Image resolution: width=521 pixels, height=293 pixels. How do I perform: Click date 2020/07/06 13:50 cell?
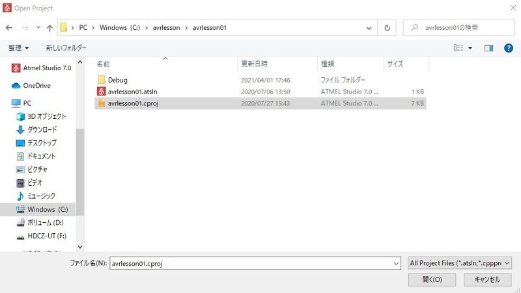(x=266, y=92)
